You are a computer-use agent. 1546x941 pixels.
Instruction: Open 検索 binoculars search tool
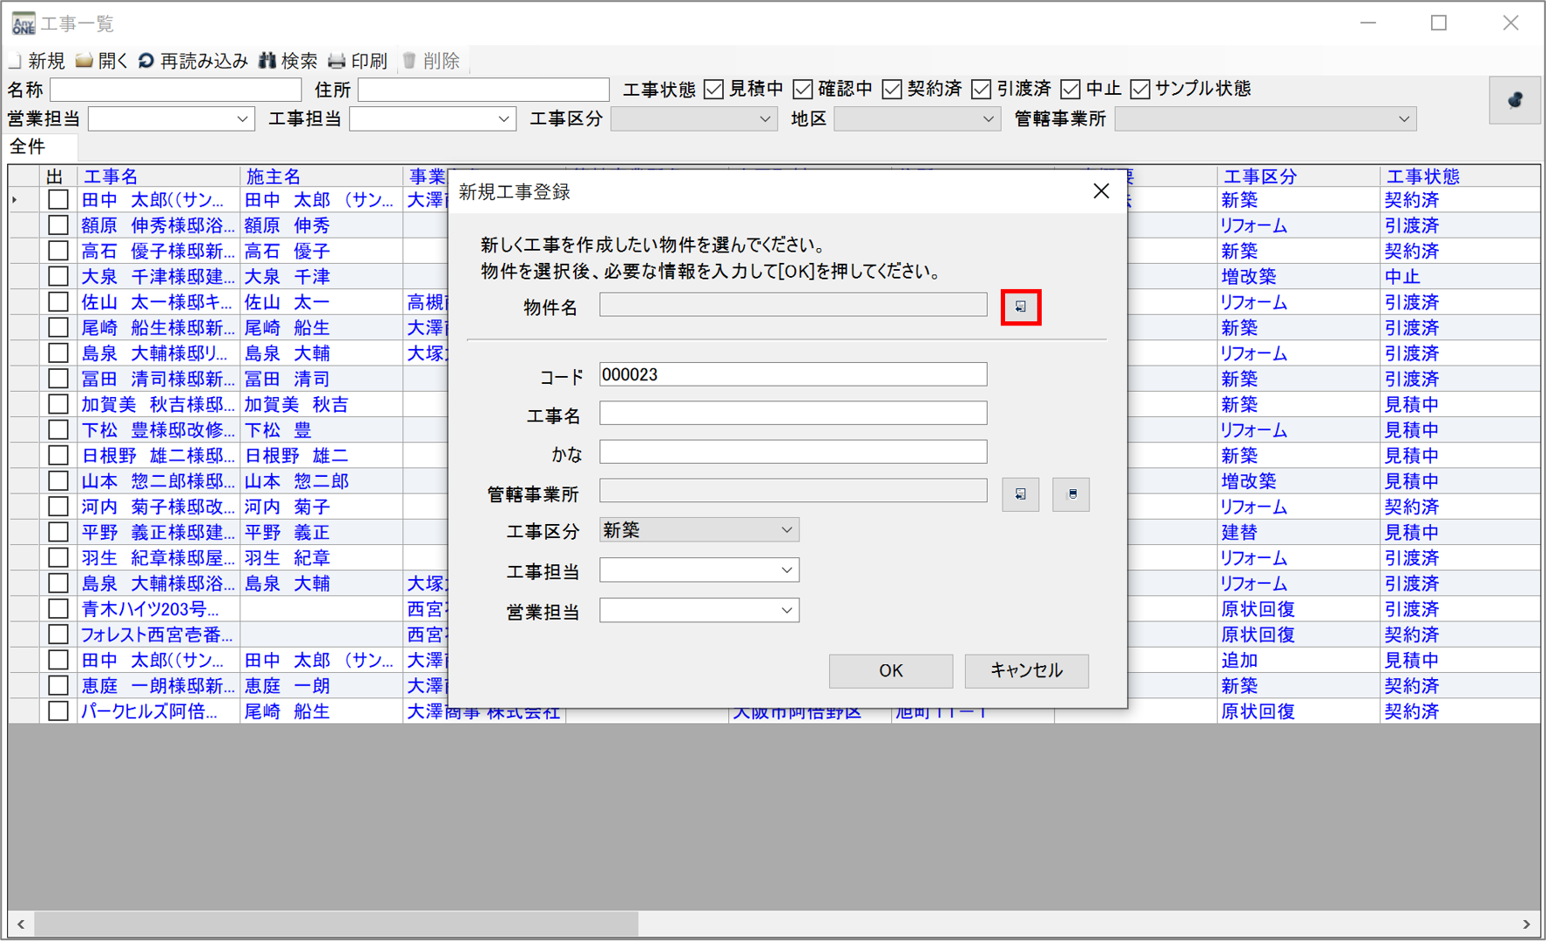(x=267, y=61)
